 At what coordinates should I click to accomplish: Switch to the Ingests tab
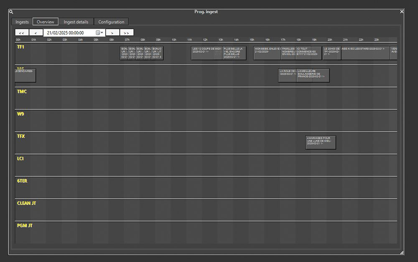click(22, 22)
